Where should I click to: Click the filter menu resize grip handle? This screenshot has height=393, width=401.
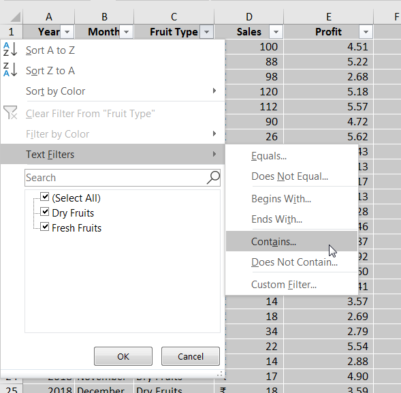click(219, 374)
